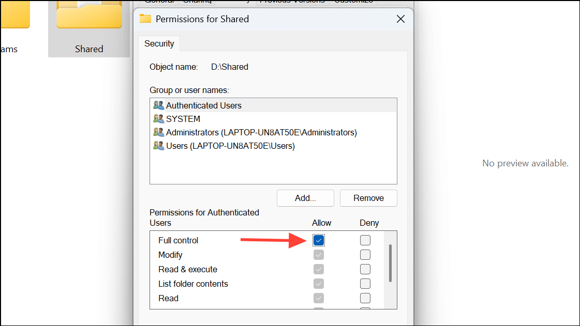Click the Users group icon

(159, 146)
